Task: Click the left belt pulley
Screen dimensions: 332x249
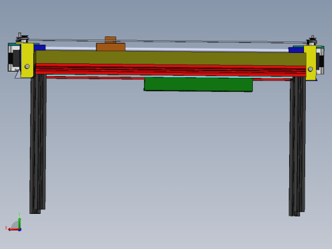Action: [22, 38]
